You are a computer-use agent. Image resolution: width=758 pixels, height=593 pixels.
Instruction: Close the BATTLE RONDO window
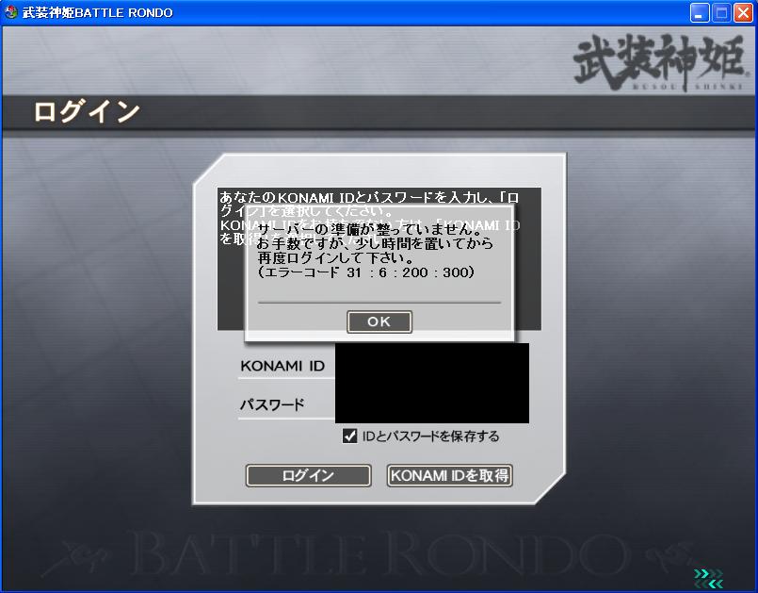coord(744,12)
